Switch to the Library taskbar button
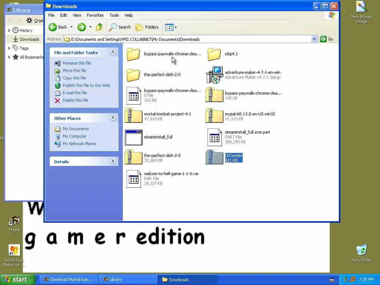 pos(128,280)
